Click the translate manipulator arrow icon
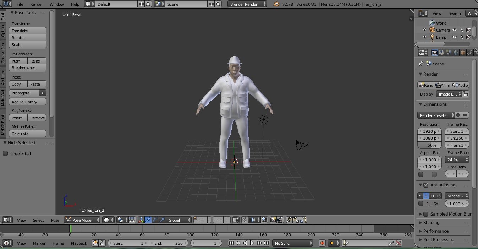The height and width of the screenshot is (249, 478). pos(148,220)
